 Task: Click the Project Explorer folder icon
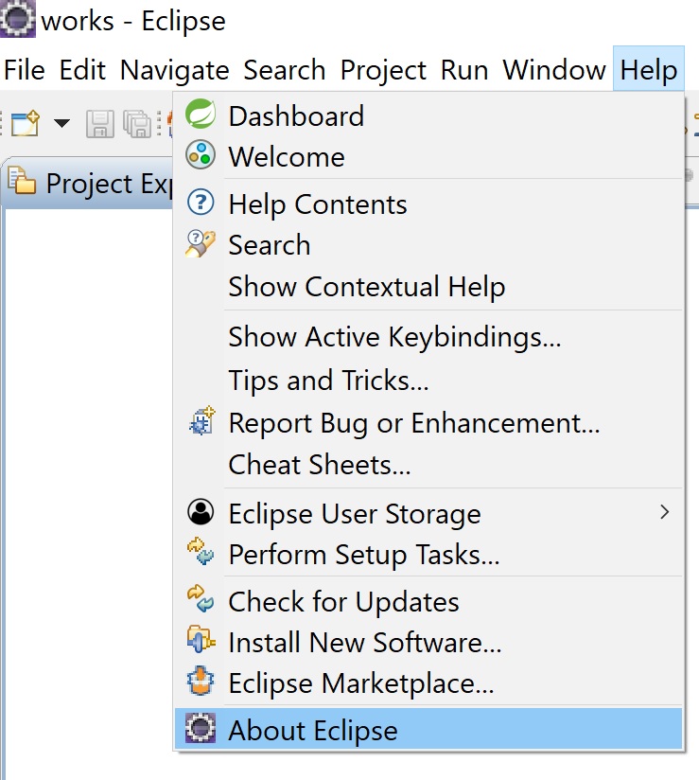22,181
